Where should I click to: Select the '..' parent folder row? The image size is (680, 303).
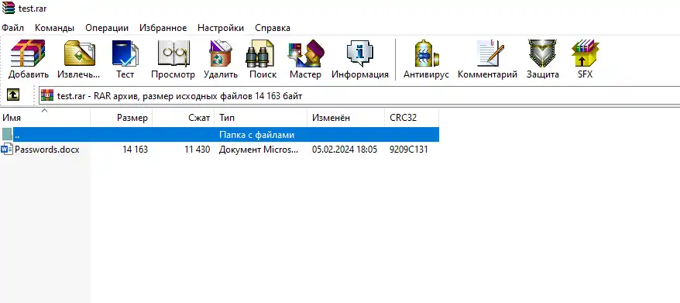click(x=219, y=135)
